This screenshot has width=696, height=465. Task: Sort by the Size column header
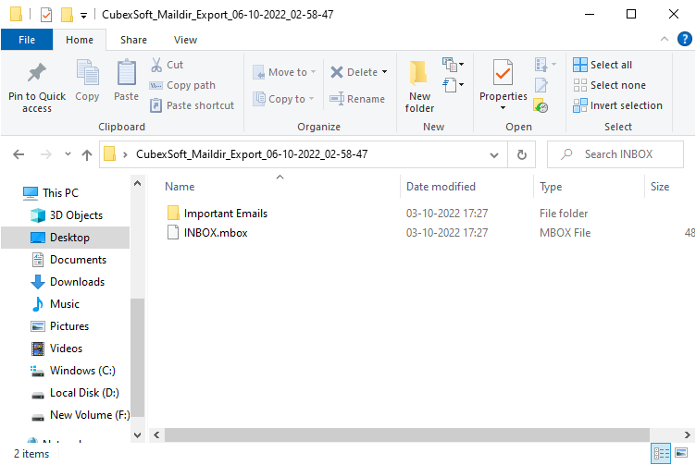coord(660,187)
